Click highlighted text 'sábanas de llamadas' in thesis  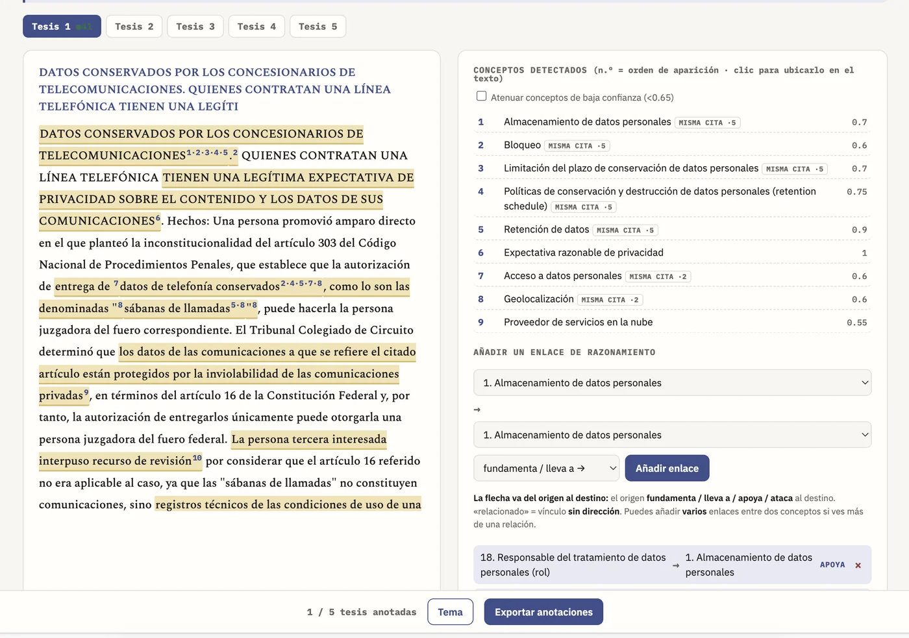[x=177, y=308]
